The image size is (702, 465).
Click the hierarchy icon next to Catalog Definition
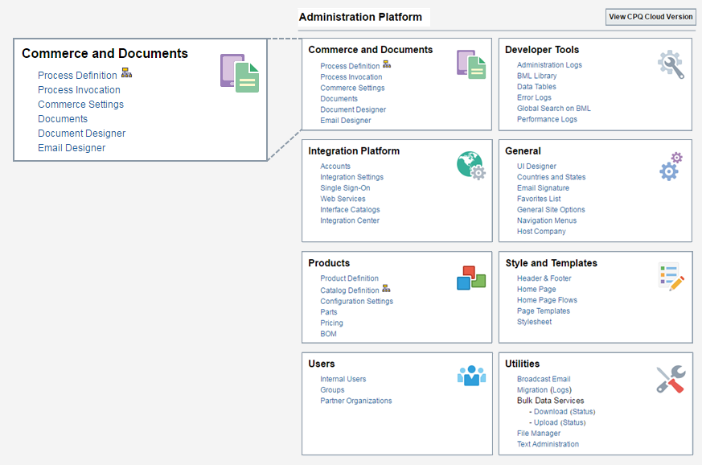pyautogui.click(x=385, y=290)
